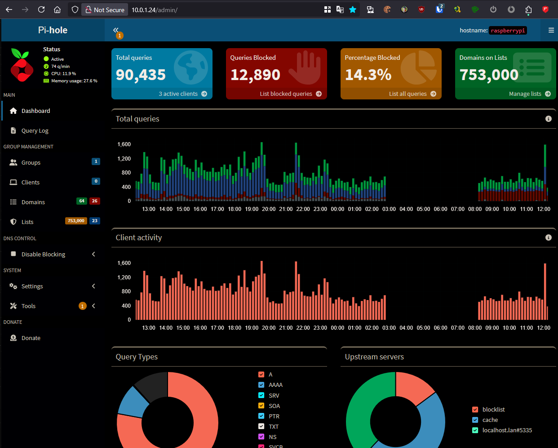Click Bitwarden extension shield icon
The height and width of the screenshot is (448, 558).
pos(439,9)
